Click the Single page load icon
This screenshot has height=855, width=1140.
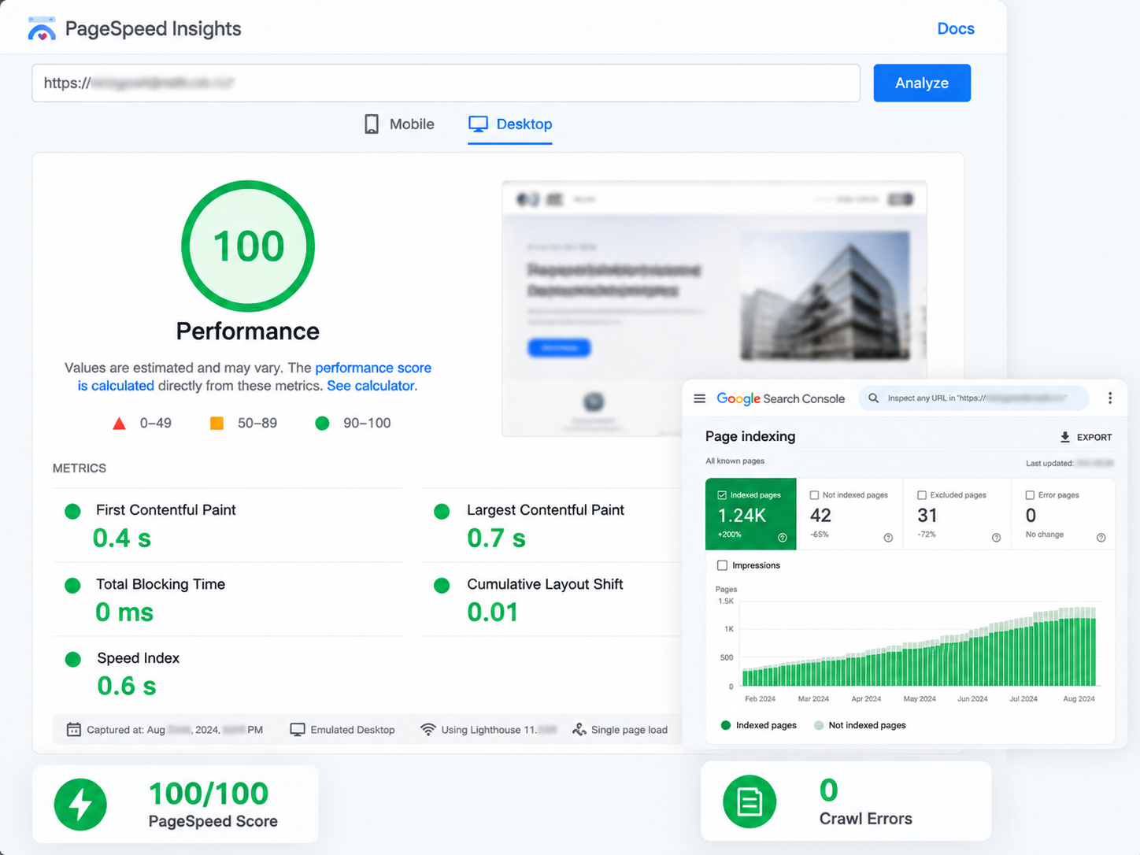click(579, 730)
